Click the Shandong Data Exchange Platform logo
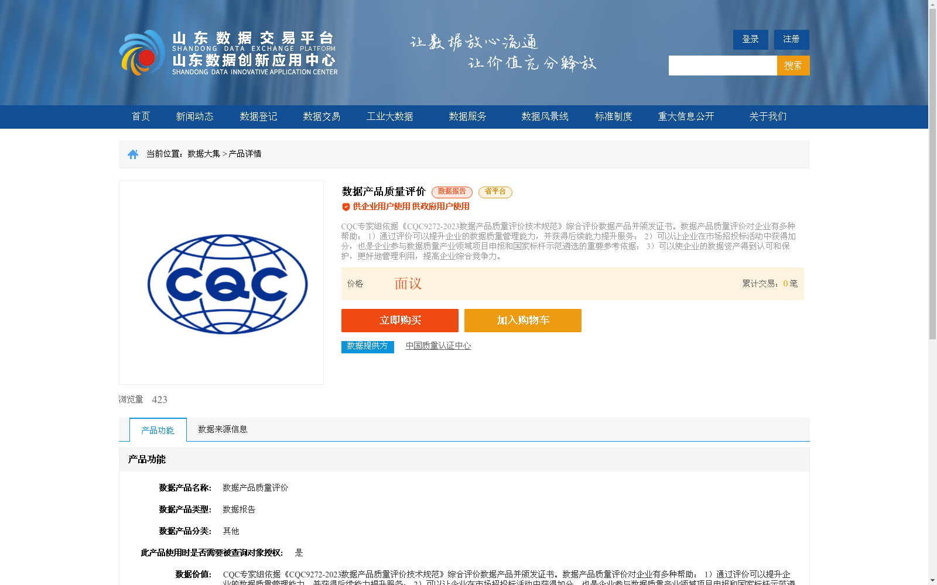This screenshot has width=937, height=585. (228, 53)
